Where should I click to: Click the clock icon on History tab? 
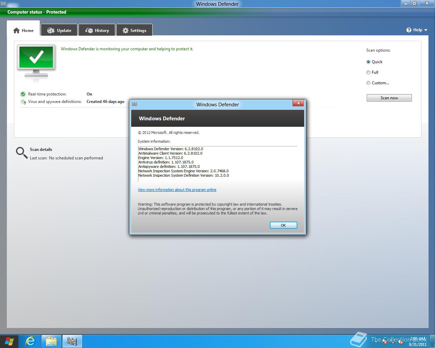(89, 31)
